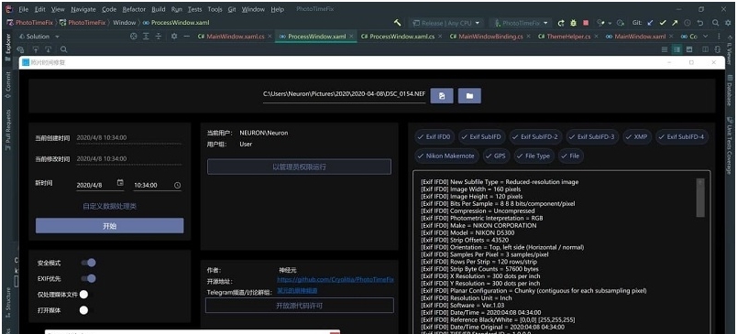Toggle the EXIF优先 switch
The width and height of the screenshot is (737, 334).
[89, 279]
